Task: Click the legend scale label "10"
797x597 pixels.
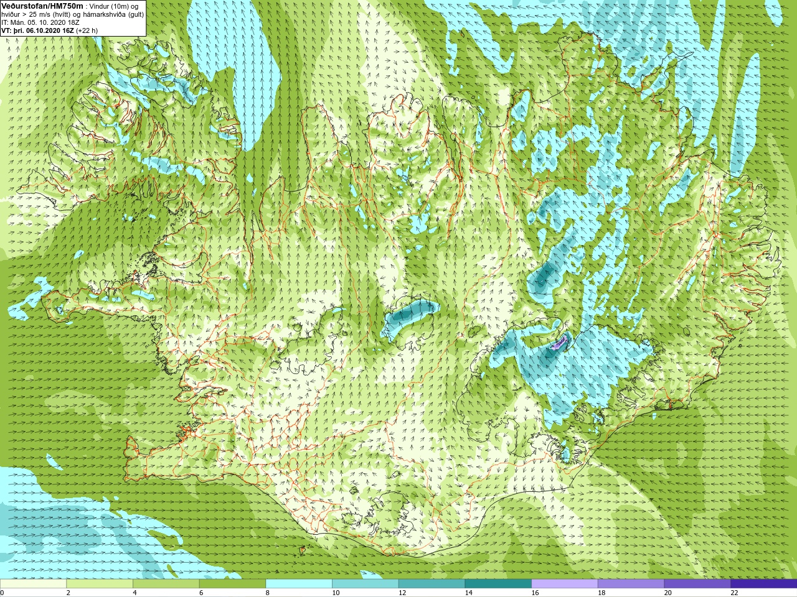Action: pos(336,593)
